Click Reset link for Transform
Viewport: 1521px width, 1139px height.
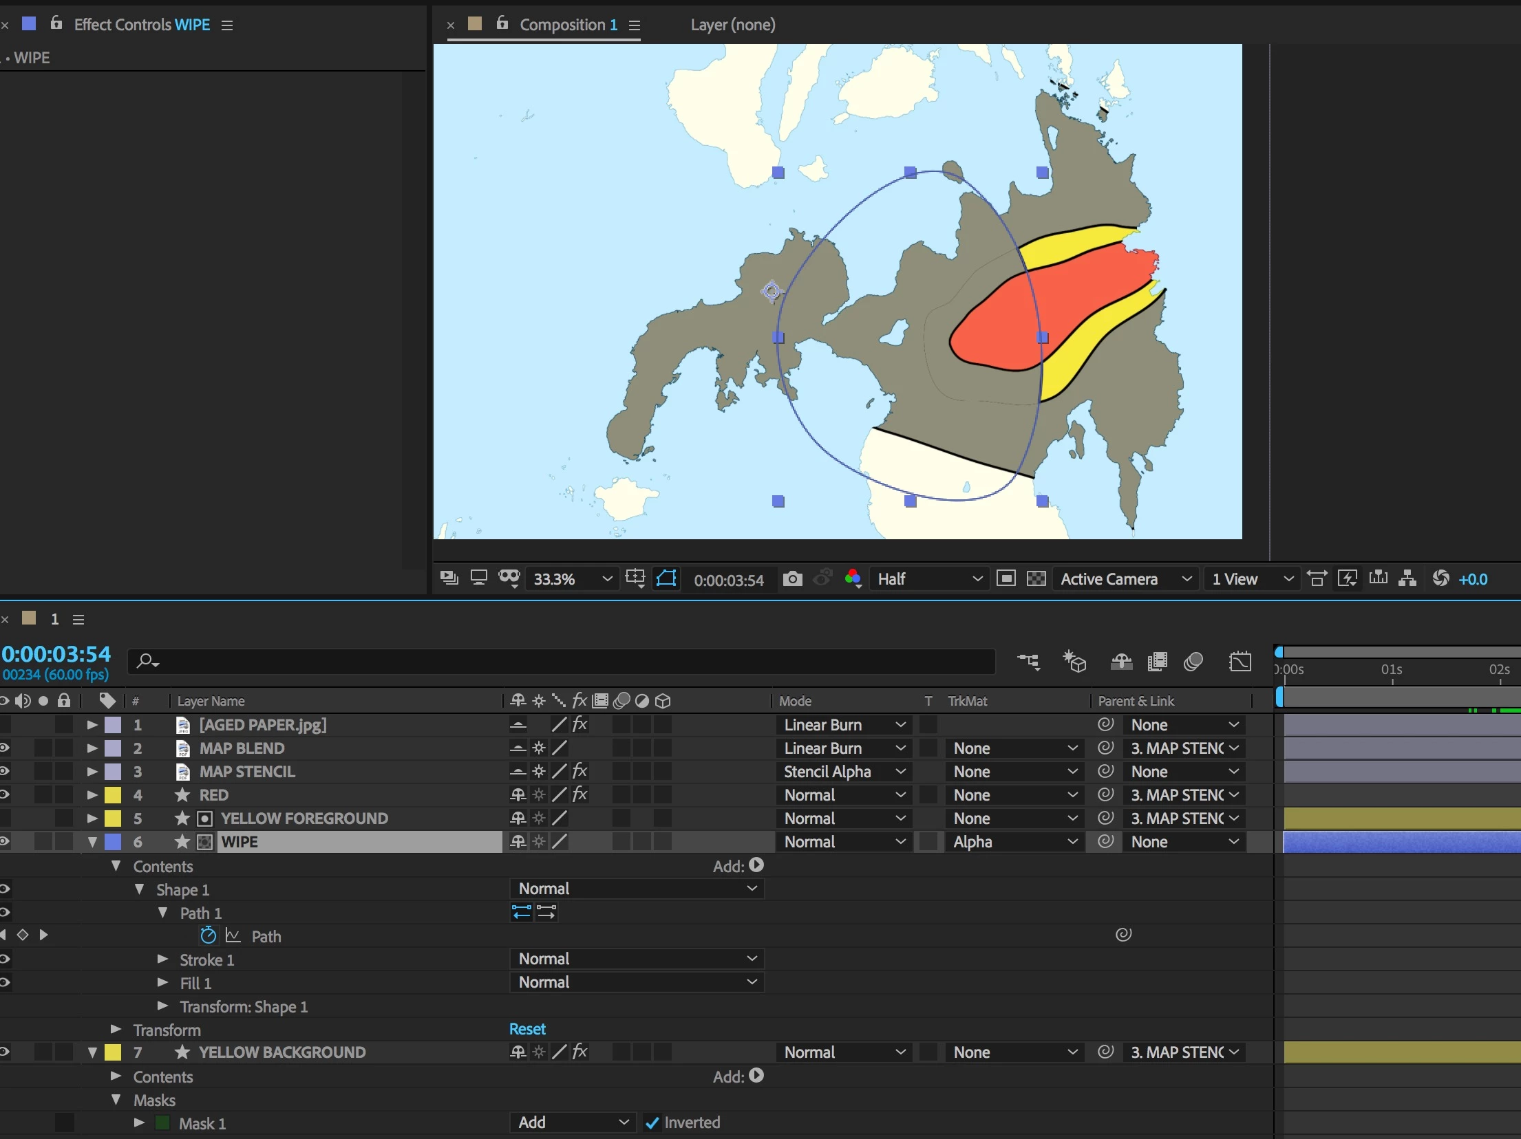[526, 1029]
